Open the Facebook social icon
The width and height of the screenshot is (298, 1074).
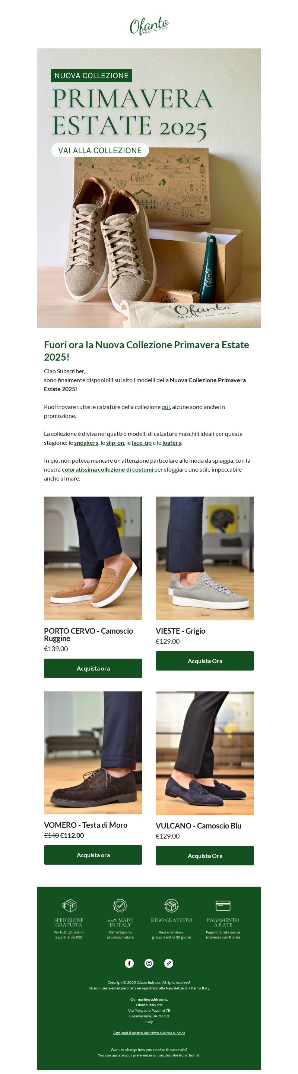click(129, 963)
